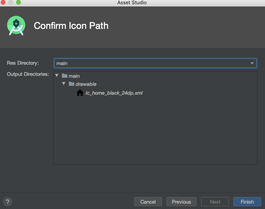The width and height of the screenshot is (265, 209).
Task: Click the Asset Studio title text
Action: point(132,3)
